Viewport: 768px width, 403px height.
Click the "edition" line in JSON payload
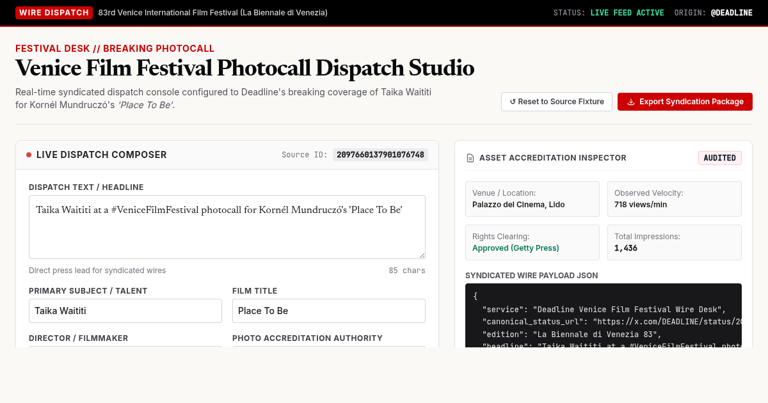point(572,335)
